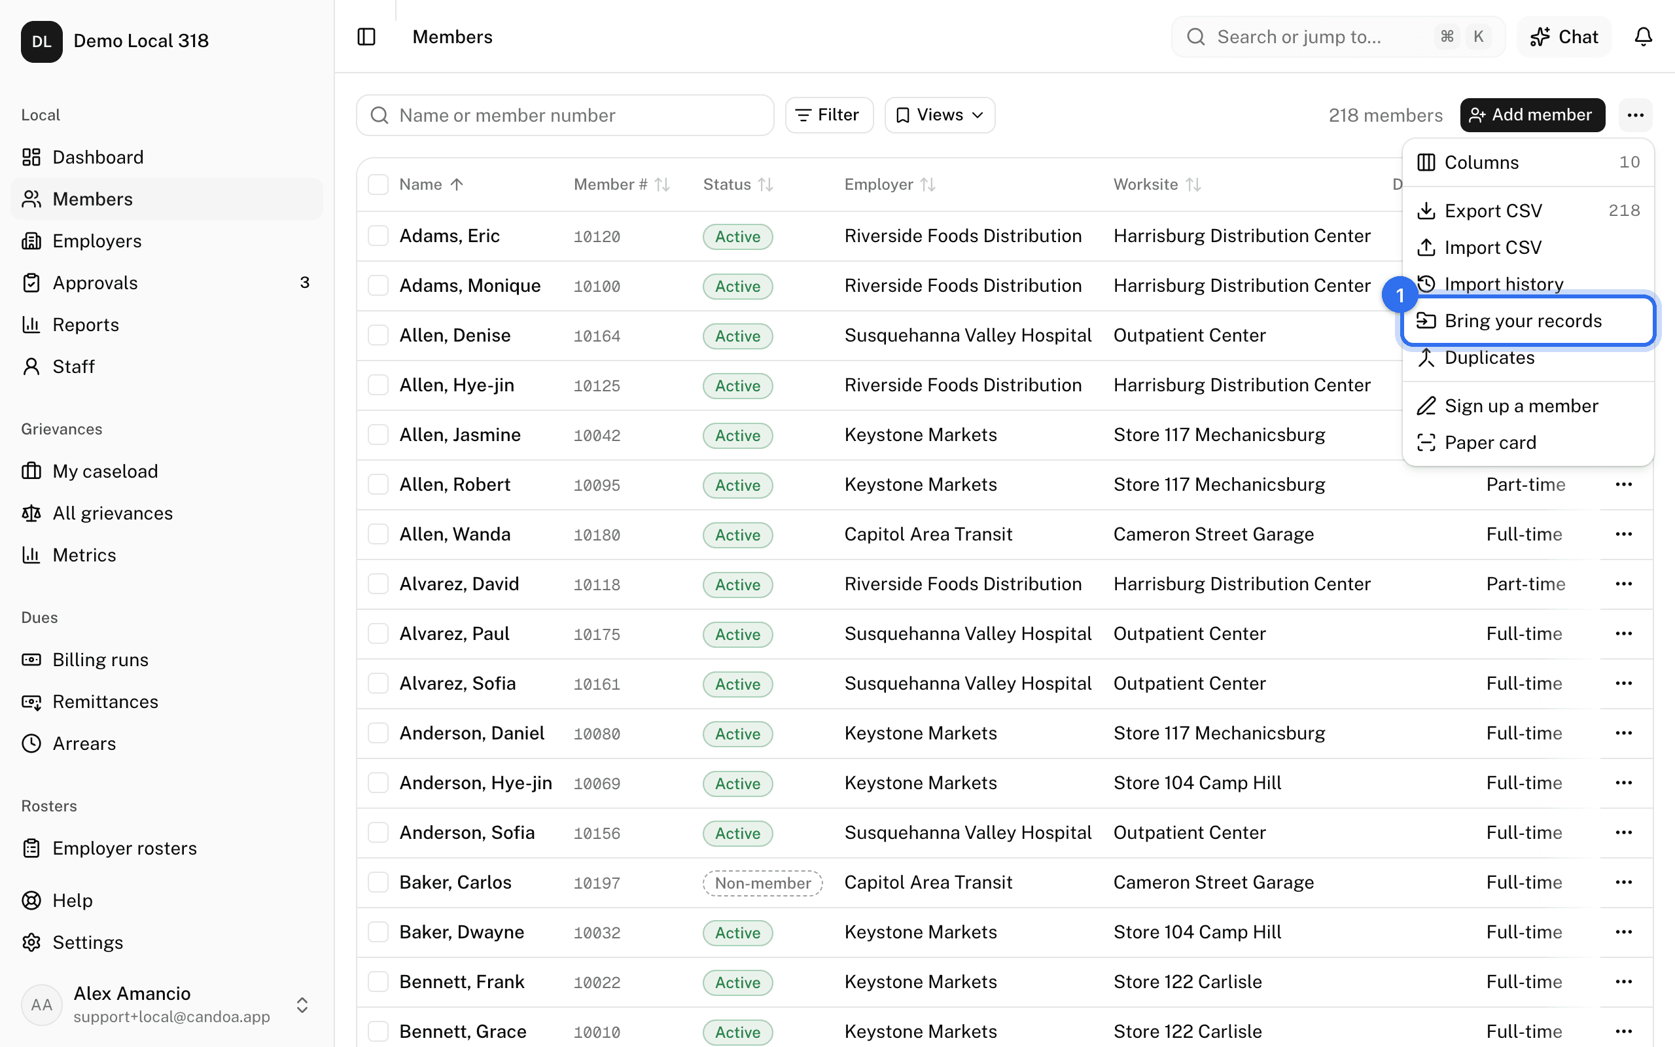The width and height of the screenshot is (1675, 1047).
Task: Click the Search or jump to box
Action: coord(1338,37)
